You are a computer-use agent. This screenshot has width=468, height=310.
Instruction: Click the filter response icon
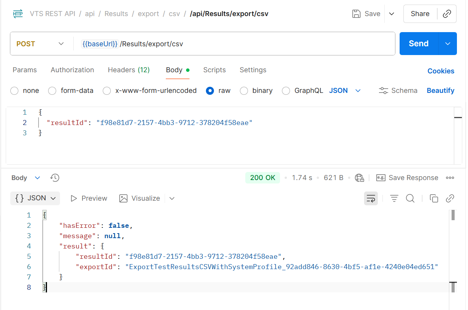coord(394,198)
